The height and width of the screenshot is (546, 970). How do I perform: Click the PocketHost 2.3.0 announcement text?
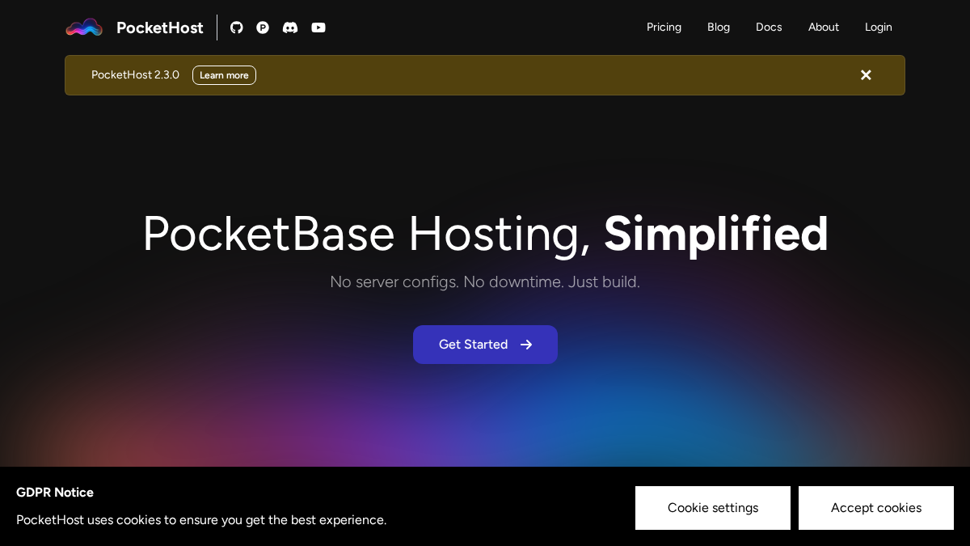point(135,74)
